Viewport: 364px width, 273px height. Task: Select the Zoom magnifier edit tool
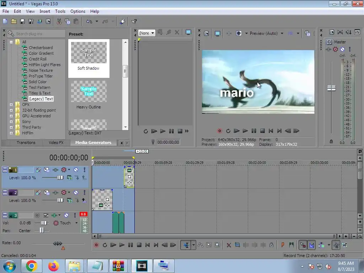(x=217, y=245)
